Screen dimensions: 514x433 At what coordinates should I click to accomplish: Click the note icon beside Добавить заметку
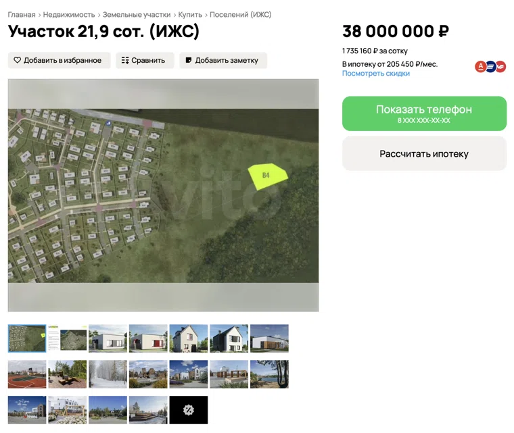[x=189, y=60]
